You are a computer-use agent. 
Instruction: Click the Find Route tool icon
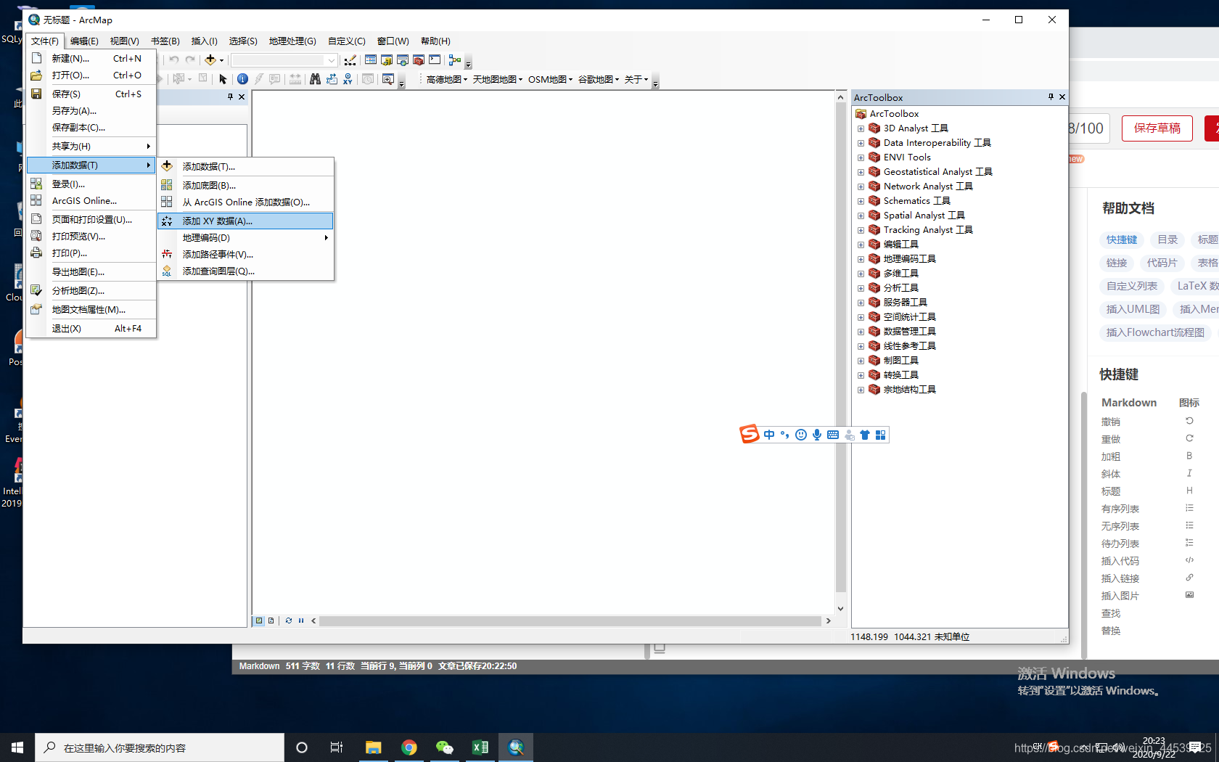[x=332, y=79]
